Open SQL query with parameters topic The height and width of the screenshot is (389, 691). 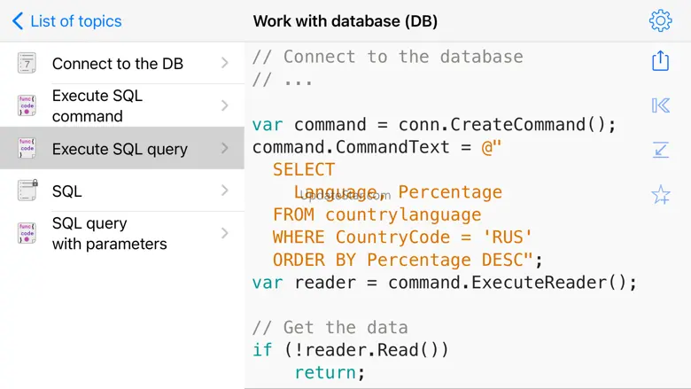[109, 233]
